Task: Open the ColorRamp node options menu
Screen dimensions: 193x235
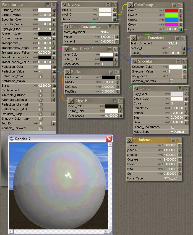Action: pyautogui.click(x=174, y=5)
